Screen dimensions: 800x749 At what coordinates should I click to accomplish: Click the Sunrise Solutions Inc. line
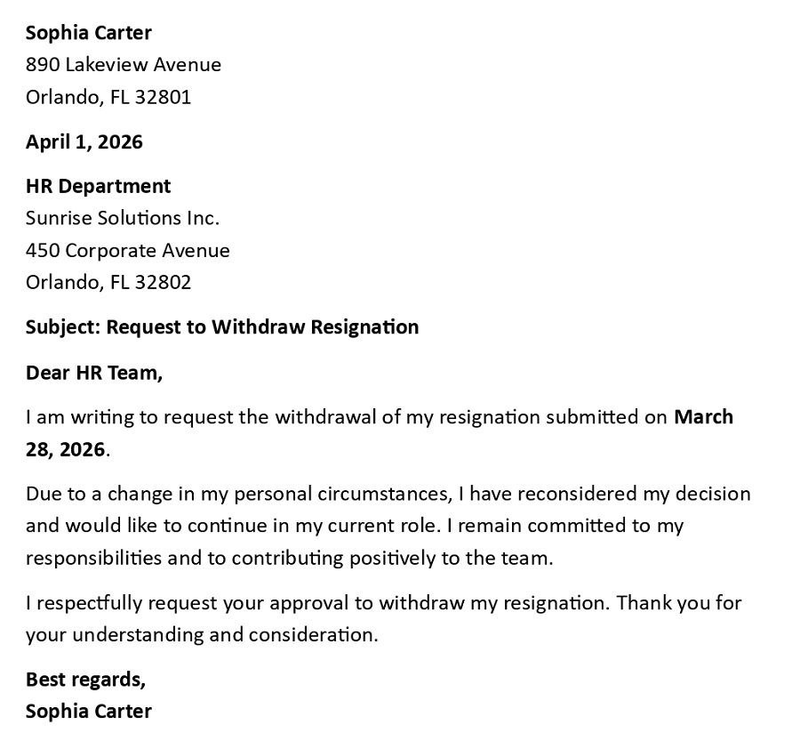tap(122, 218)
